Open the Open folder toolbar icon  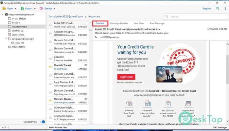tap(4, 9)
